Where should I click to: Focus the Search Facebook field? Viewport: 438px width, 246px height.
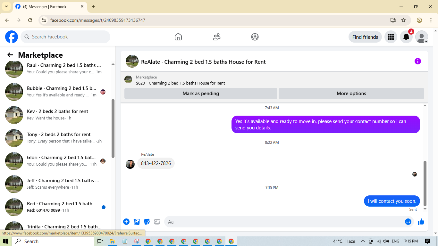tap(65, 37)
